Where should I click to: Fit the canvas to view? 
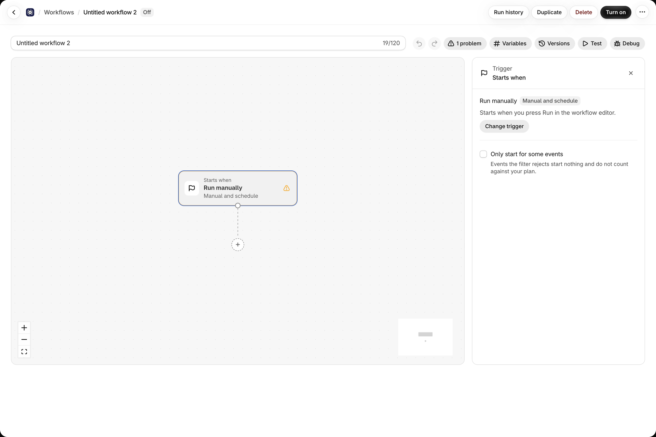pos(24,351)
